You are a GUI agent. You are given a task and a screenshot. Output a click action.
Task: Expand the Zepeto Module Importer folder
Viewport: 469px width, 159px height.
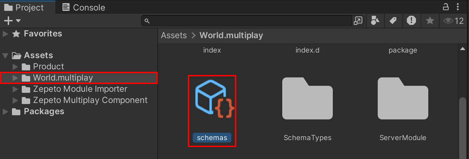(15, 89)
